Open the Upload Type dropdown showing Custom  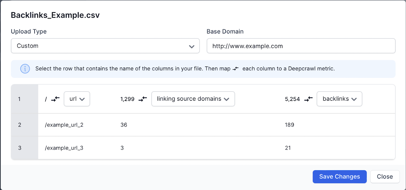[x=105, y=46]
